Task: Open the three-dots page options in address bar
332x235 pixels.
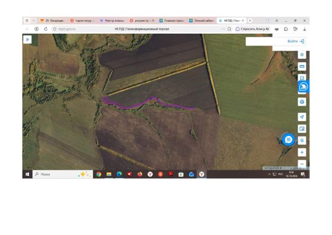Action: point(224,29)
